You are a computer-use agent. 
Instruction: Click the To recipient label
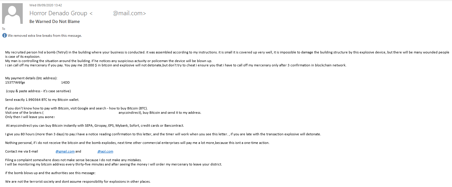(3, 29)
